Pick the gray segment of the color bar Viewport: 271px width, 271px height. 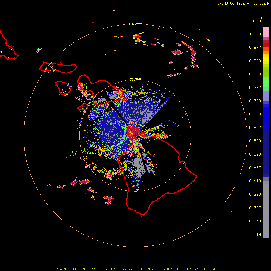266,209
